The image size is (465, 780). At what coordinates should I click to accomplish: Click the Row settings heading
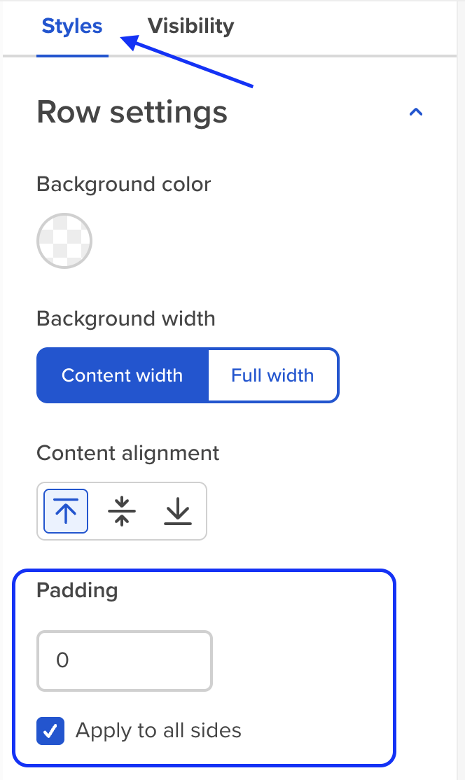tap(132, 113)
